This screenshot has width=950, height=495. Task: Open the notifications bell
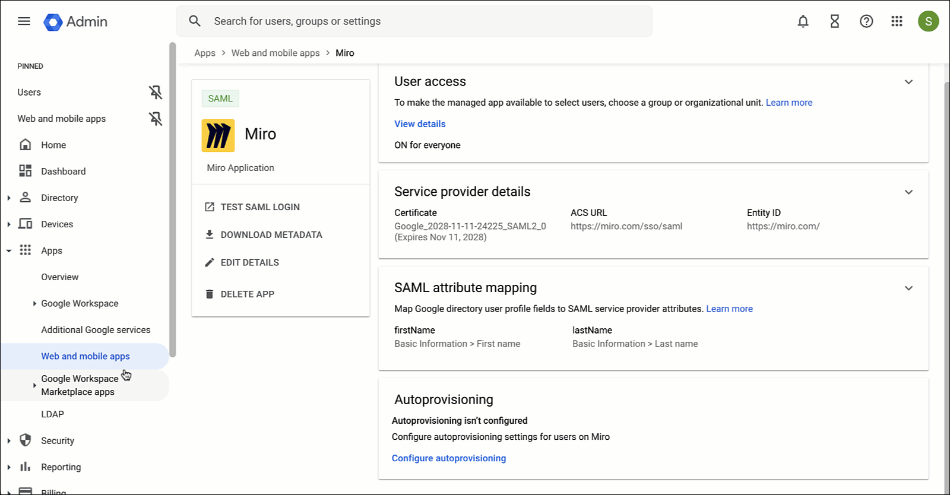tap(803, 21)
